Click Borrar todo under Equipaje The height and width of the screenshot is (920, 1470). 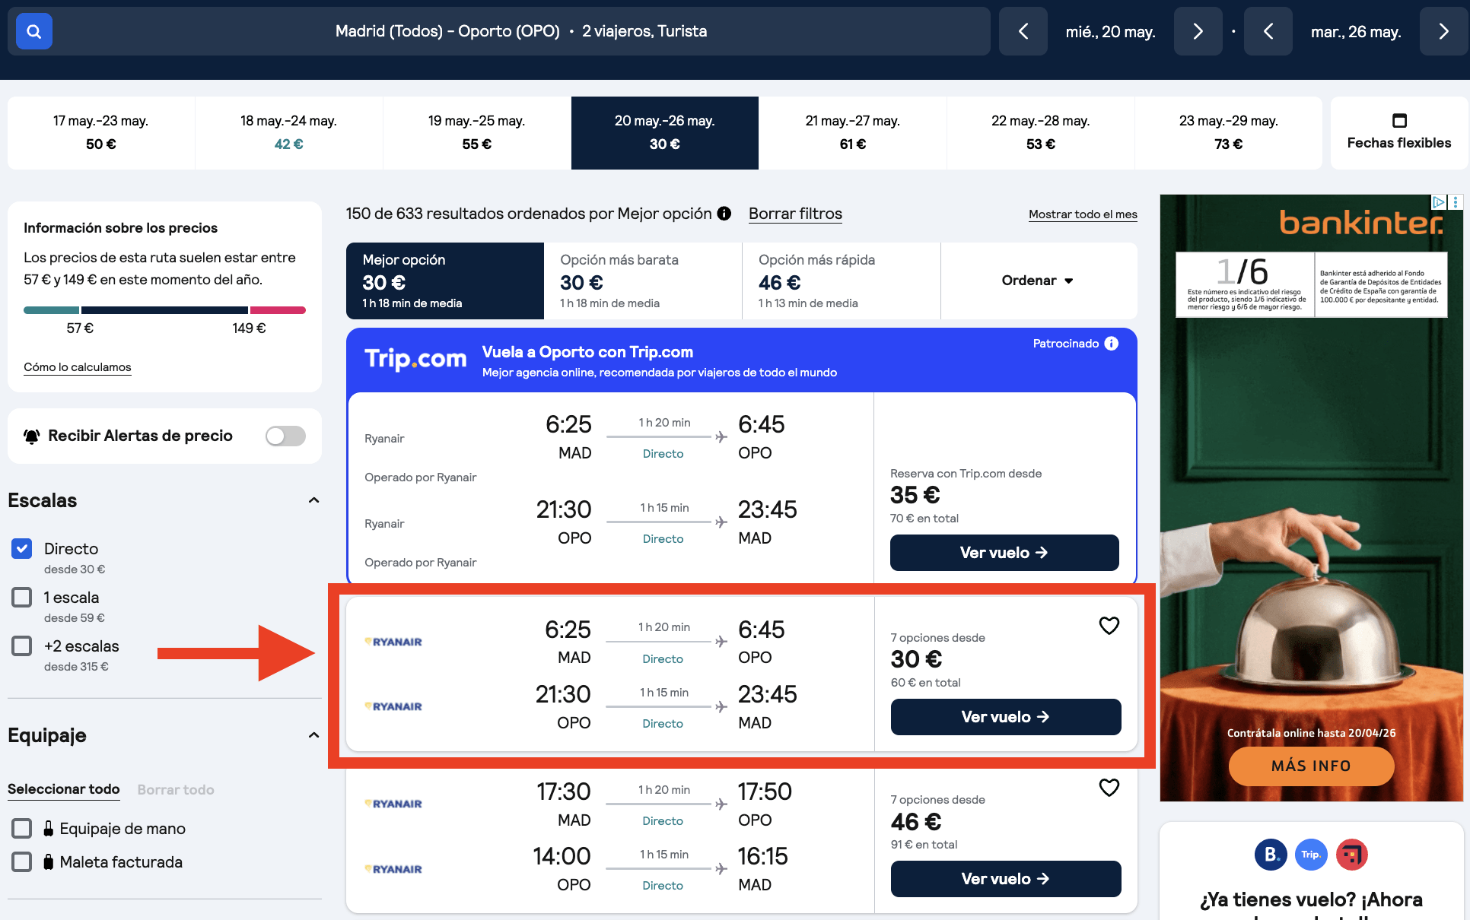tap(176, 790)
